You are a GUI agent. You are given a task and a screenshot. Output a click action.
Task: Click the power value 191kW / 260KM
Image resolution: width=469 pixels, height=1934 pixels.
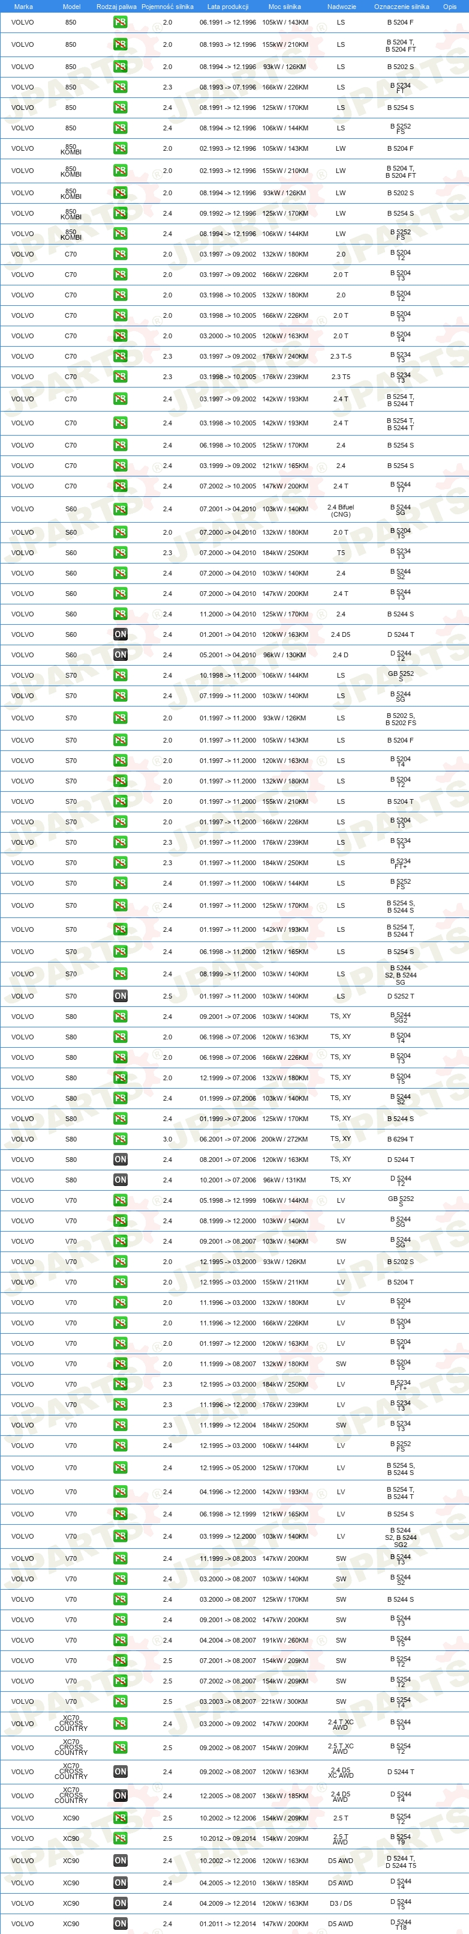(285, 1640)
